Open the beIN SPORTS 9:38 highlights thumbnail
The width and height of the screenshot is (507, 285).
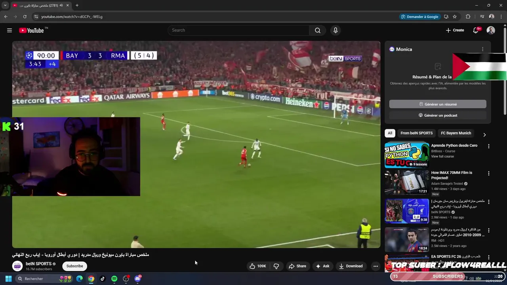(x=406, y=211)
